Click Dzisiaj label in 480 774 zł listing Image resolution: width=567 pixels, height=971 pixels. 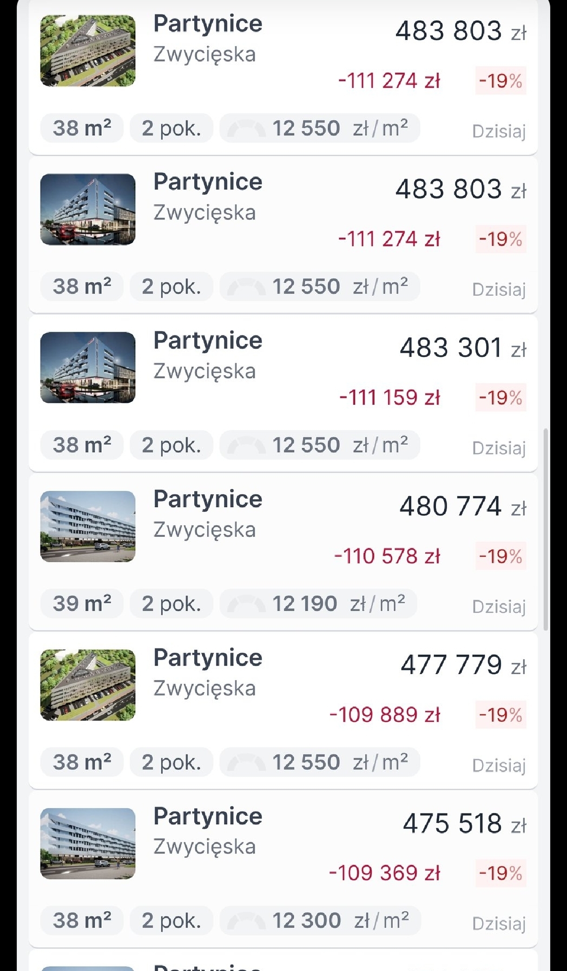point(499,607)
